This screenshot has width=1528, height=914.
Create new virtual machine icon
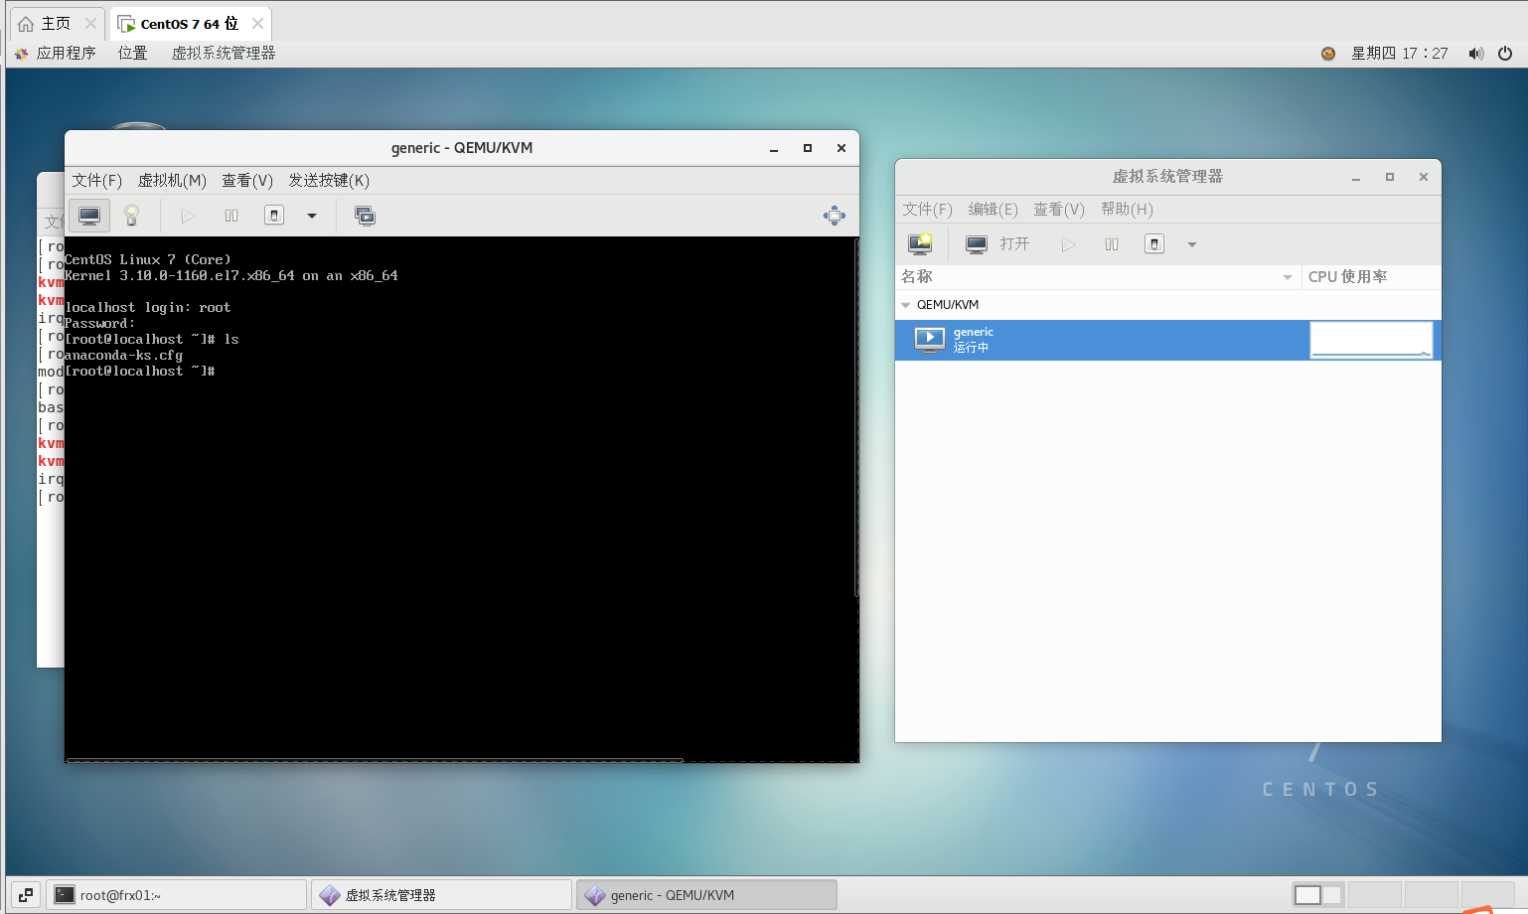[920, 243]
